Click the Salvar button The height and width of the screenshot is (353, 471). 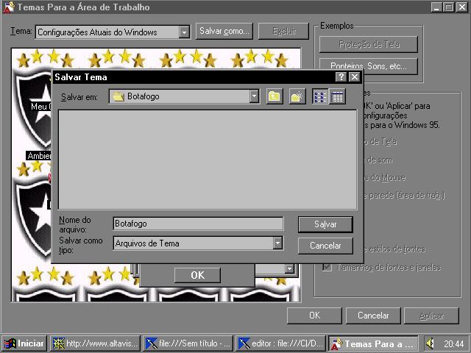click(325, 224)
